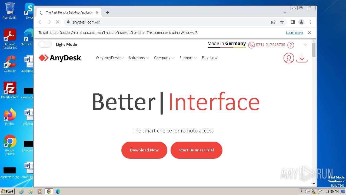Click the Download Now button
This screenshot has height=195, width=346.
tap(144, 150)
